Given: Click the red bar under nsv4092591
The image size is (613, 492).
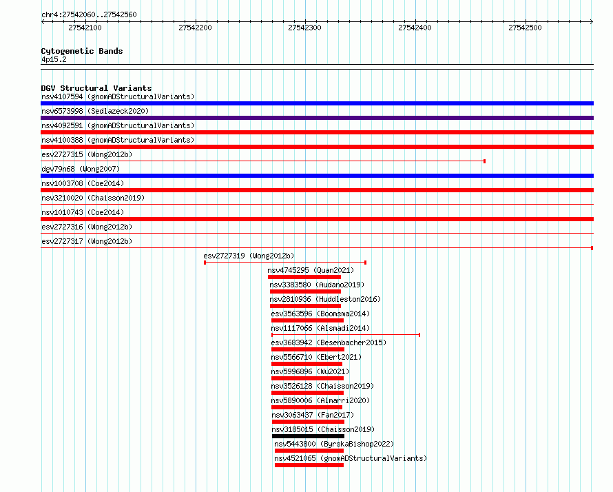Looking at the screenshot, I should coord(317,132).
